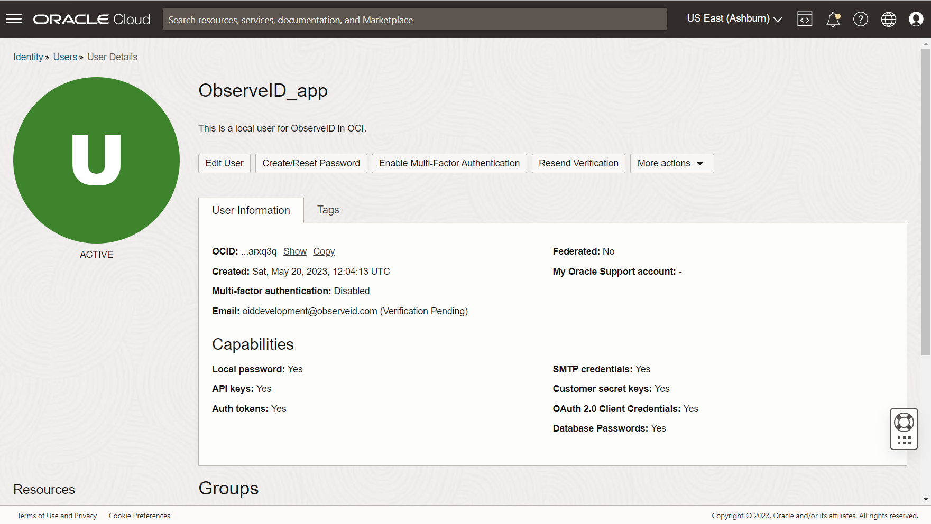Focus the search resources input field

click(414, 20)
